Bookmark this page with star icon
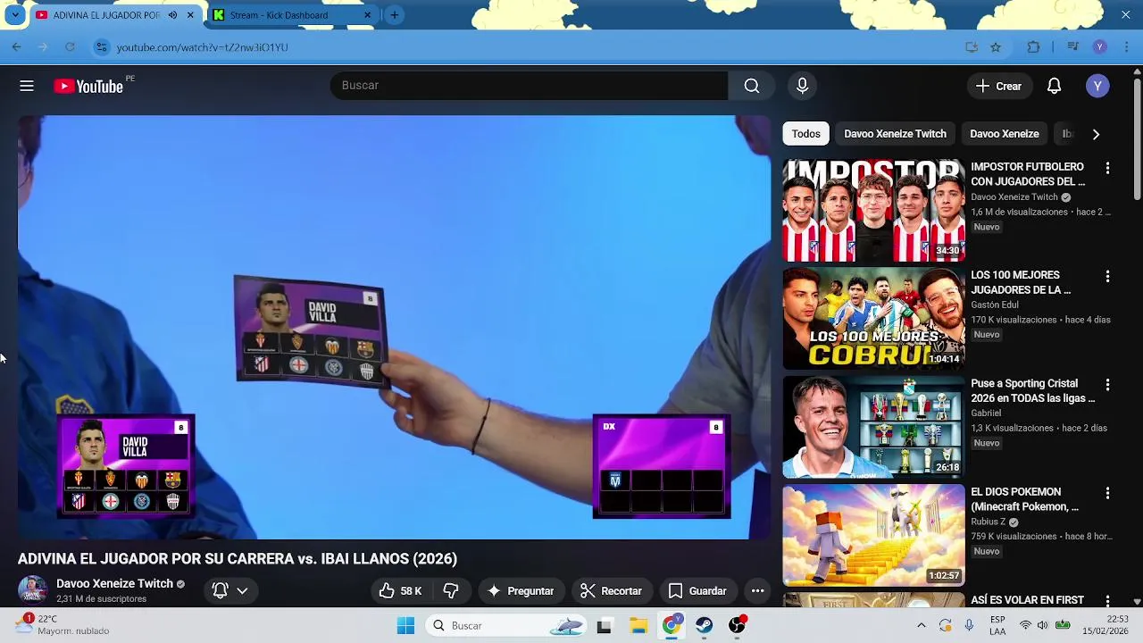The width and height of the screenshot is (1143, 643). click(996, 47)
